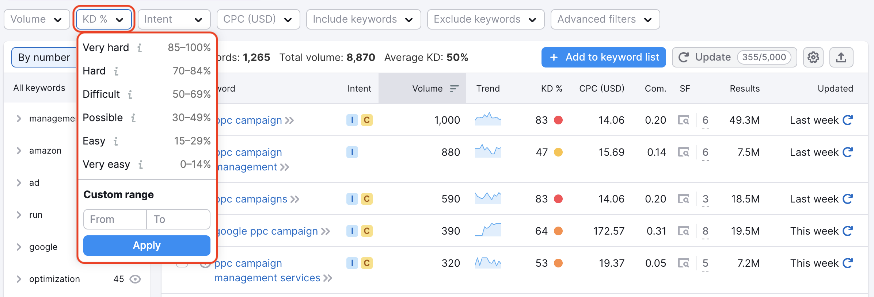This screenshot has width=874, height=297.
Task: Select All keywords in sidebar
Action: pyautogui.click(x=39, y=88)
